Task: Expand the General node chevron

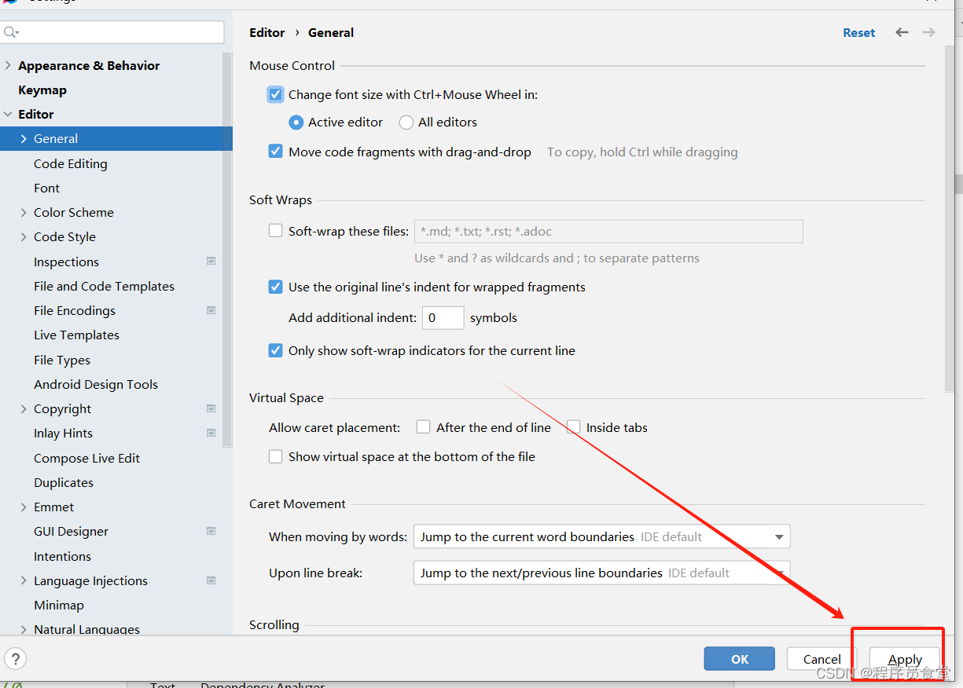Action: [x=24, y=138]
